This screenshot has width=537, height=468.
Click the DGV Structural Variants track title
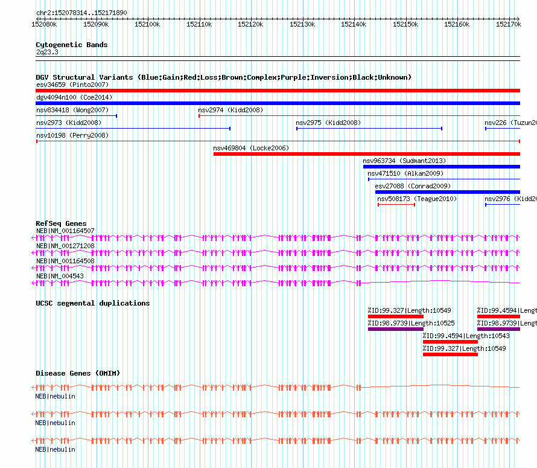click(x=224, y=77)
